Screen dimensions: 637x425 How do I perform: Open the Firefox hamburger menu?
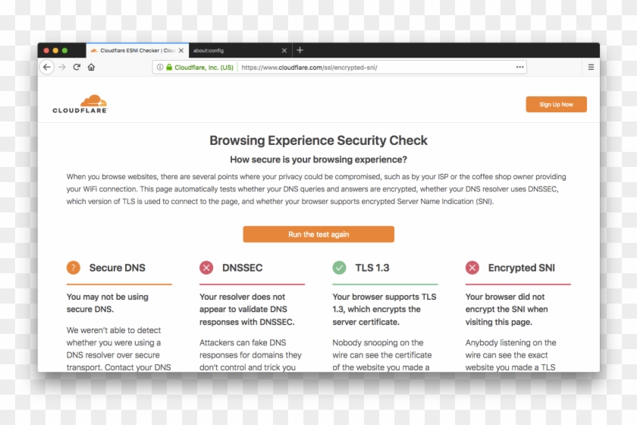(591, 67)
